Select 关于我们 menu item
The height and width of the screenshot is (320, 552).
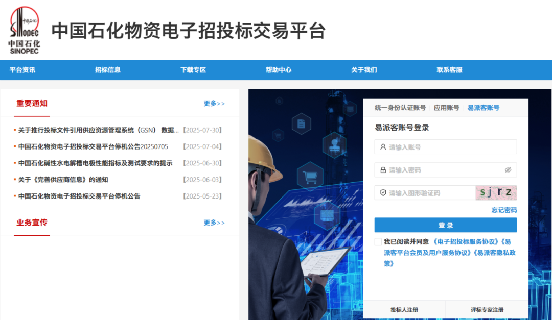[x=364, y=70]
